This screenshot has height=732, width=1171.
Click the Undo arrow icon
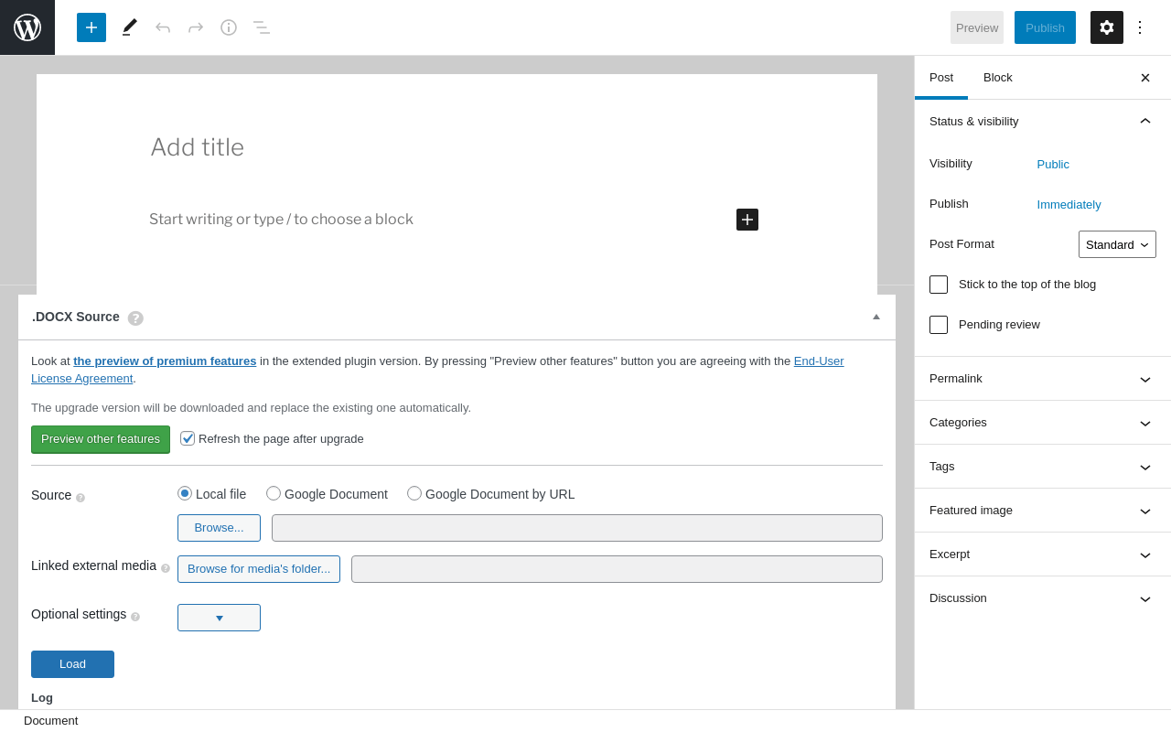(163, 27)
